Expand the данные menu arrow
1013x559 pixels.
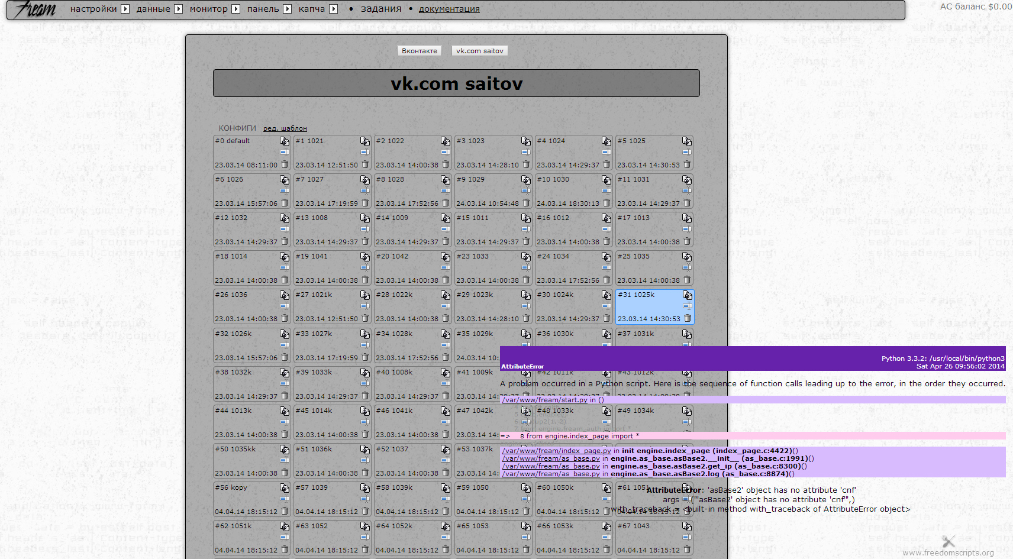point(178,9)
